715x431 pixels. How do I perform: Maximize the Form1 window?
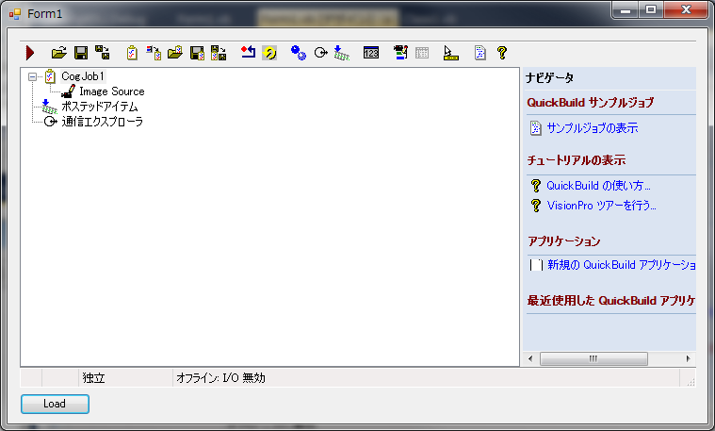(651, 10)
